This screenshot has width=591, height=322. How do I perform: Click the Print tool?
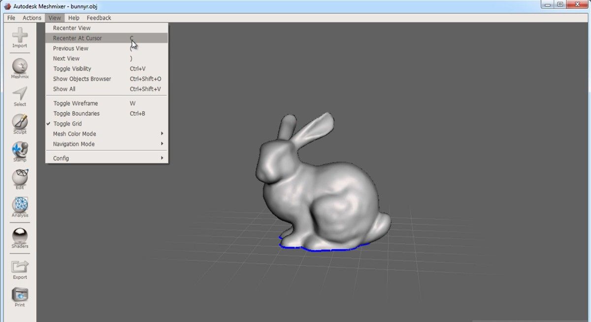pyautogui.click(x=20, y=297)
